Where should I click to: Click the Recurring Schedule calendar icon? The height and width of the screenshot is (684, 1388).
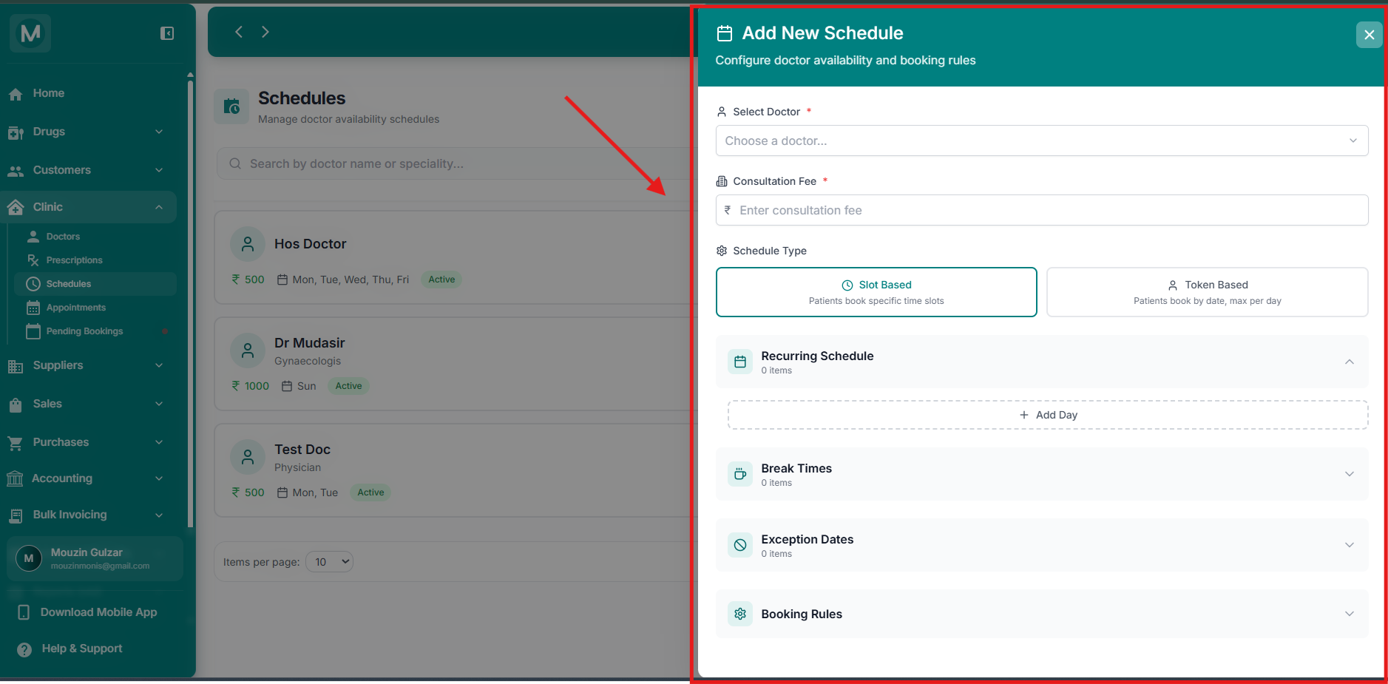(740, 362)
